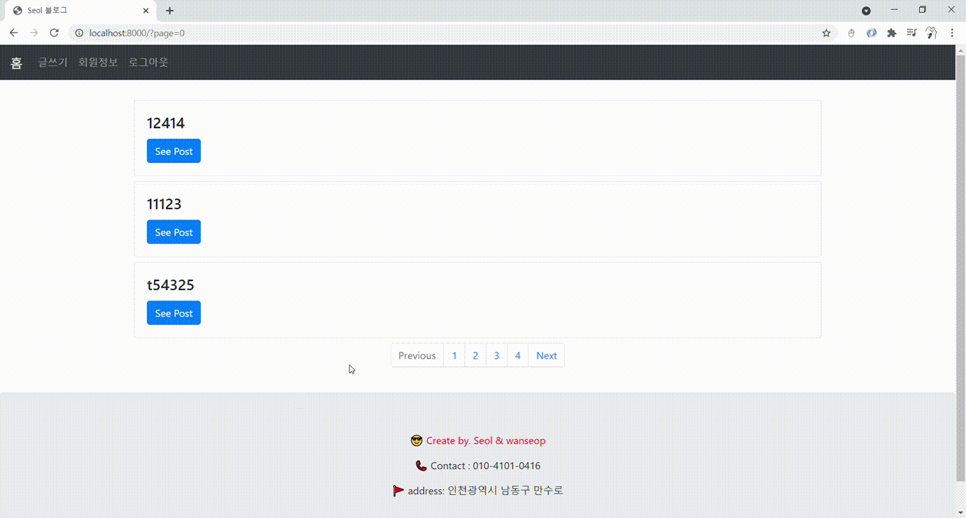
Task: Click the post title t54325
Action: point(171,285)
